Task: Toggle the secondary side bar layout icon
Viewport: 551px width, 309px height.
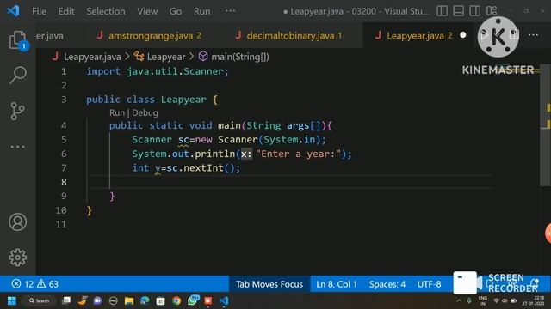Action: 474,11
